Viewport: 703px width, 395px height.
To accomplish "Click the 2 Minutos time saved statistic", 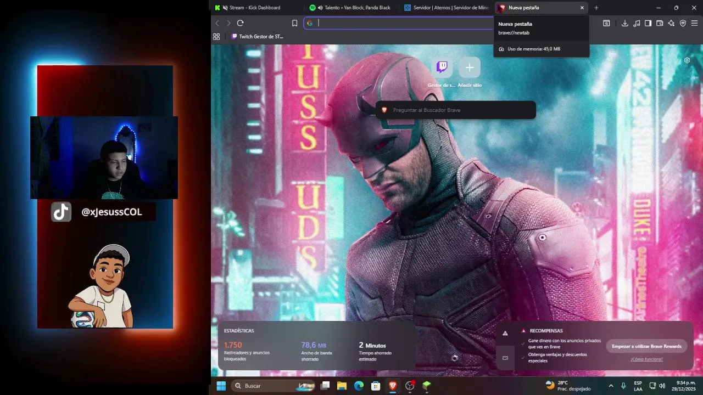I will 372,345.
